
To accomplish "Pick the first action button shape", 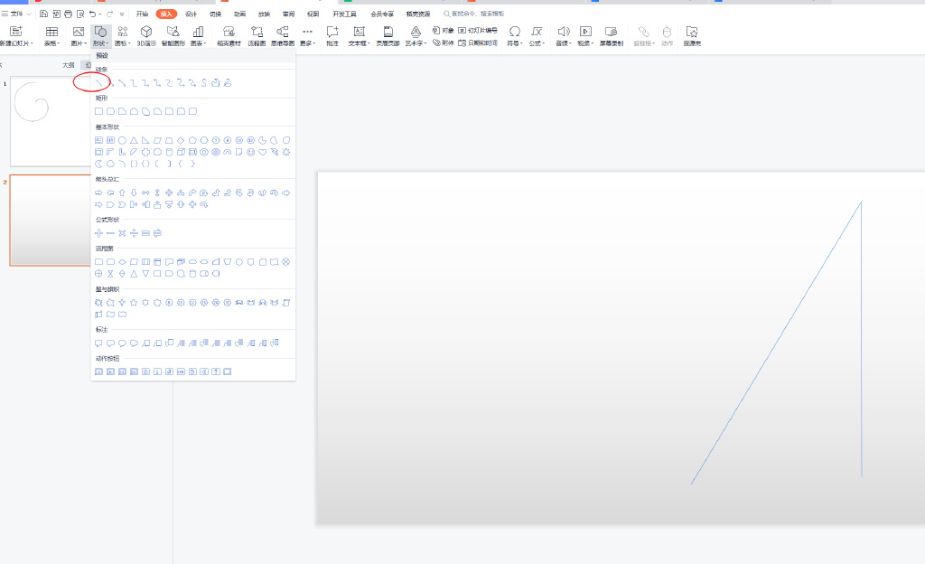I will click(98, 371).
